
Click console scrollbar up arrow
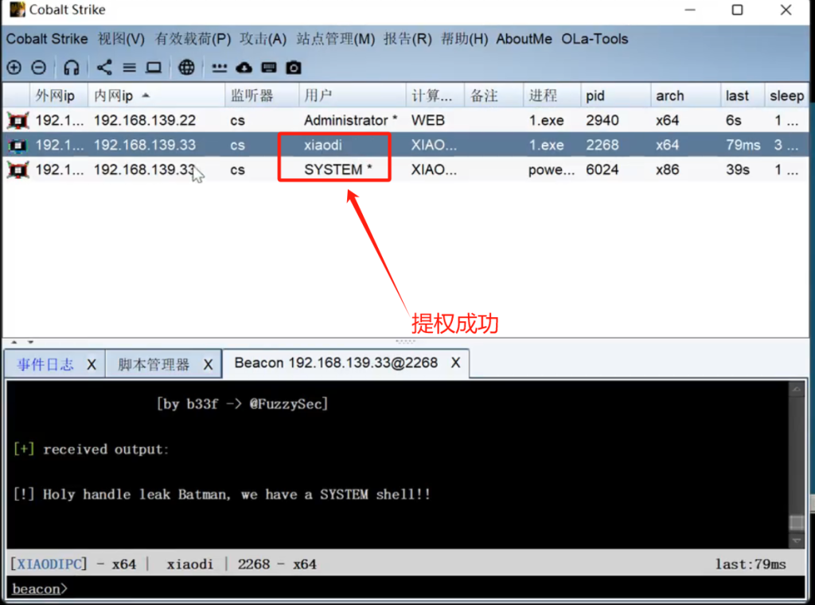point(796,390)
